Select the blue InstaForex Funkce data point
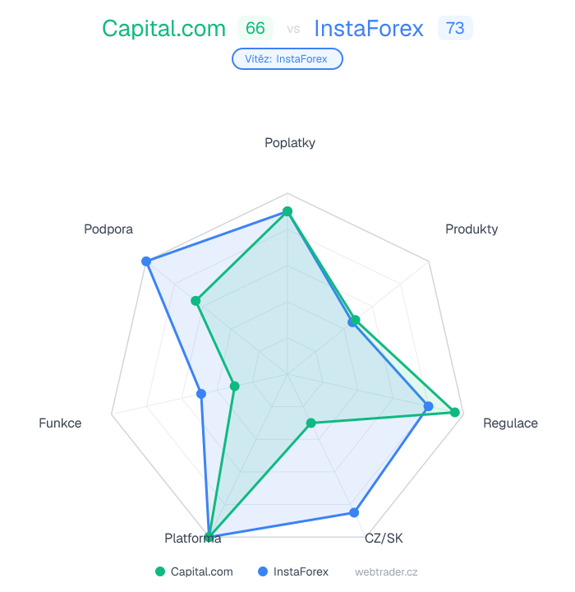This screenshot has width=575, height=592. 201,394
